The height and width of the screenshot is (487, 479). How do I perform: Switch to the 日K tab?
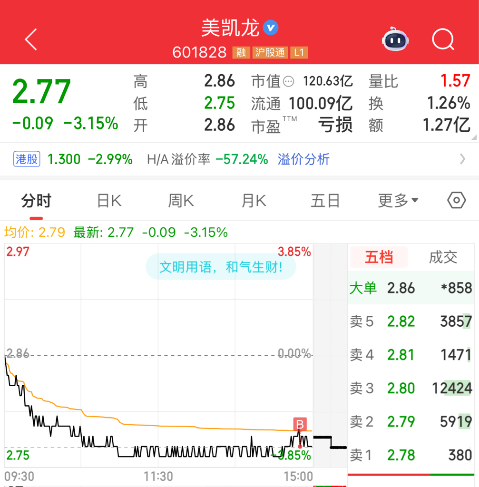pos(109,201)
